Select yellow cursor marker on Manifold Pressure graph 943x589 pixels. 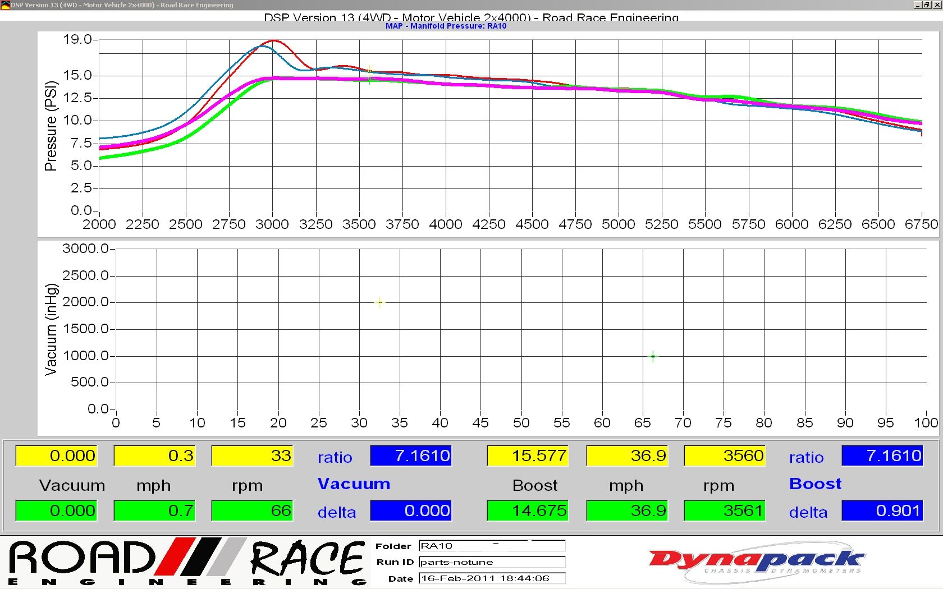370,70
